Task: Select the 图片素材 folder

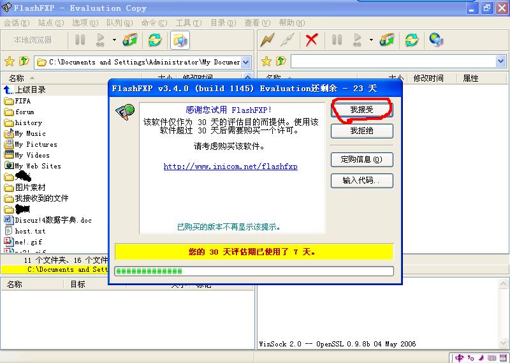Action: click(25, 188)
